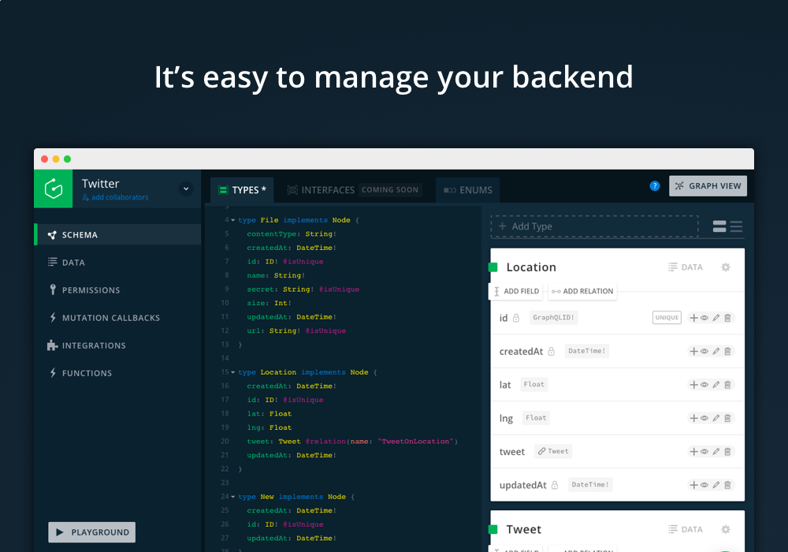Click the Float tag on lng row
This screenshot has height=552, width=788.
click(536, 418)
